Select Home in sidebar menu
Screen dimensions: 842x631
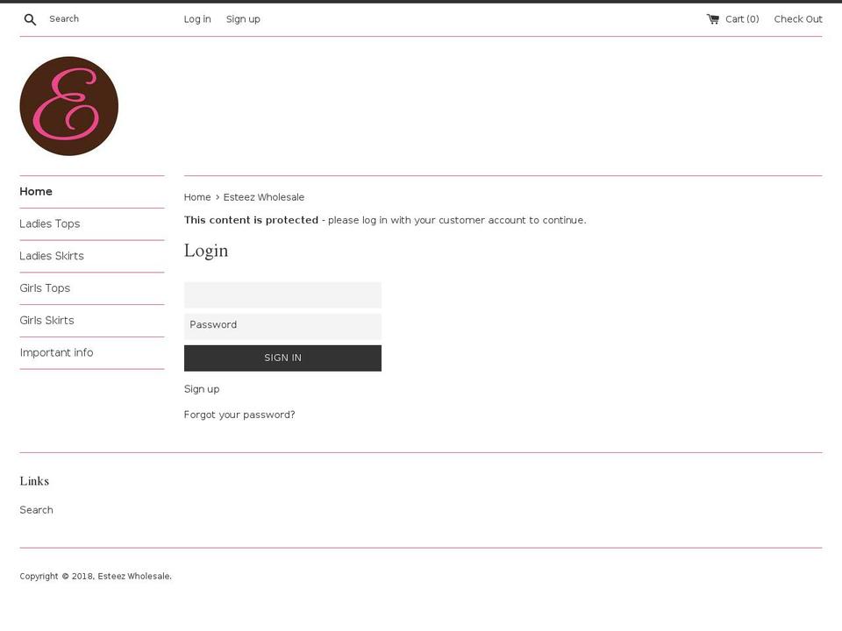[36, 192]
